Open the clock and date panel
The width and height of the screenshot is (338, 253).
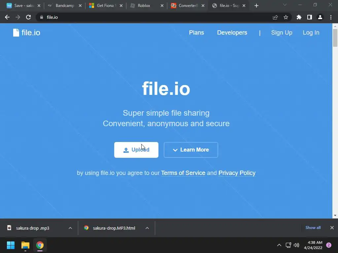point(313,245)
